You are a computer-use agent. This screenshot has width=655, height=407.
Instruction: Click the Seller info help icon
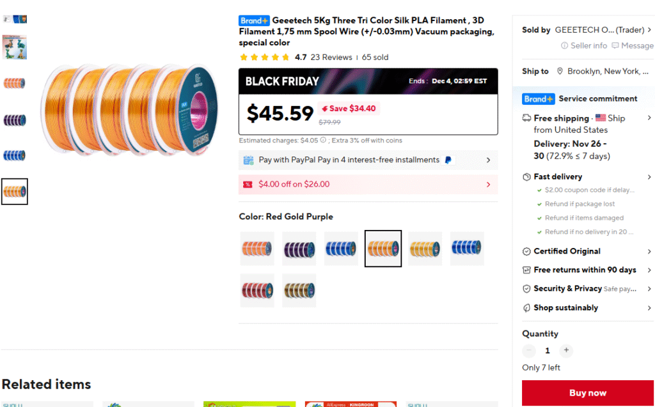coord(564,46)
